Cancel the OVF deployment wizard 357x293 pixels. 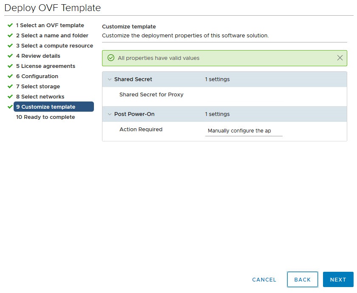(264, 280)
